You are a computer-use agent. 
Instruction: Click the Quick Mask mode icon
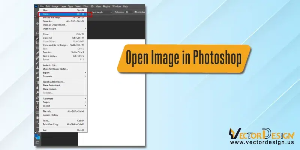37,143
